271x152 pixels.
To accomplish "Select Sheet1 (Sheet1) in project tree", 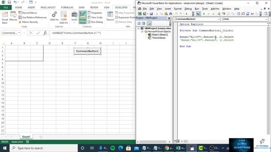I will 160,35.
